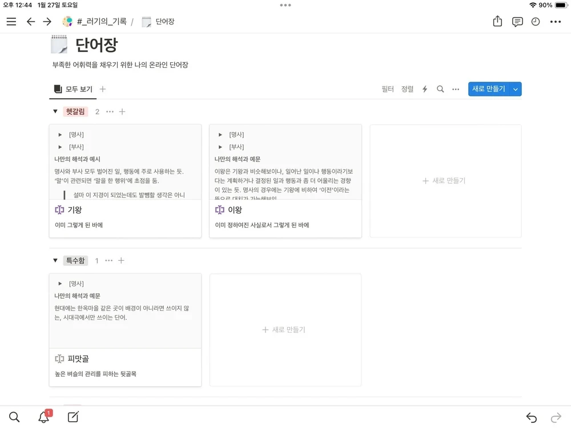Select the 모두 보기 view tab
Viewport: 571px width, 428px height.
pyautogui.click(x=73, y=89)
